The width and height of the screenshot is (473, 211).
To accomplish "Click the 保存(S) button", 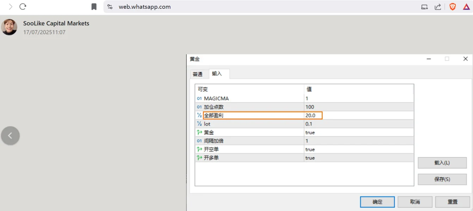I will [442, 179].
